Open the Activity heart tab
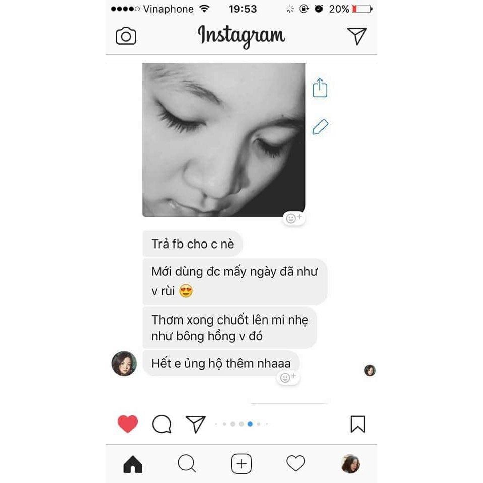 pos(296,463)
